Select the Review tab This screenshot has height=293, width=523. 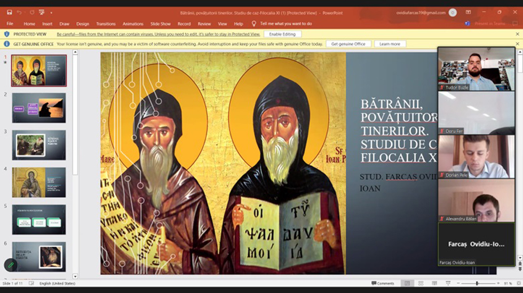tap(204, 23)
